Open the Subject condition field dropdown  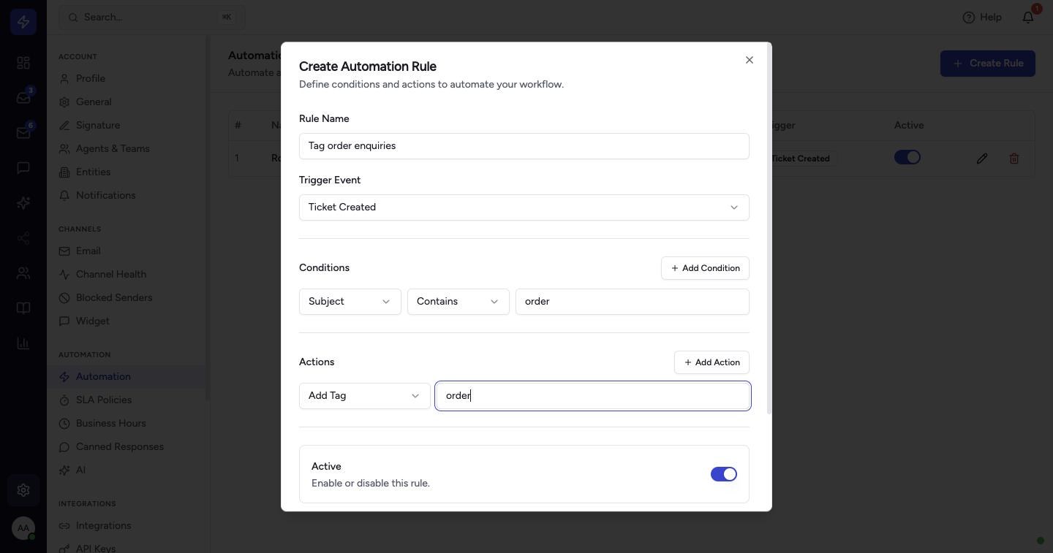pyautogui.click(x=350, y=302)
